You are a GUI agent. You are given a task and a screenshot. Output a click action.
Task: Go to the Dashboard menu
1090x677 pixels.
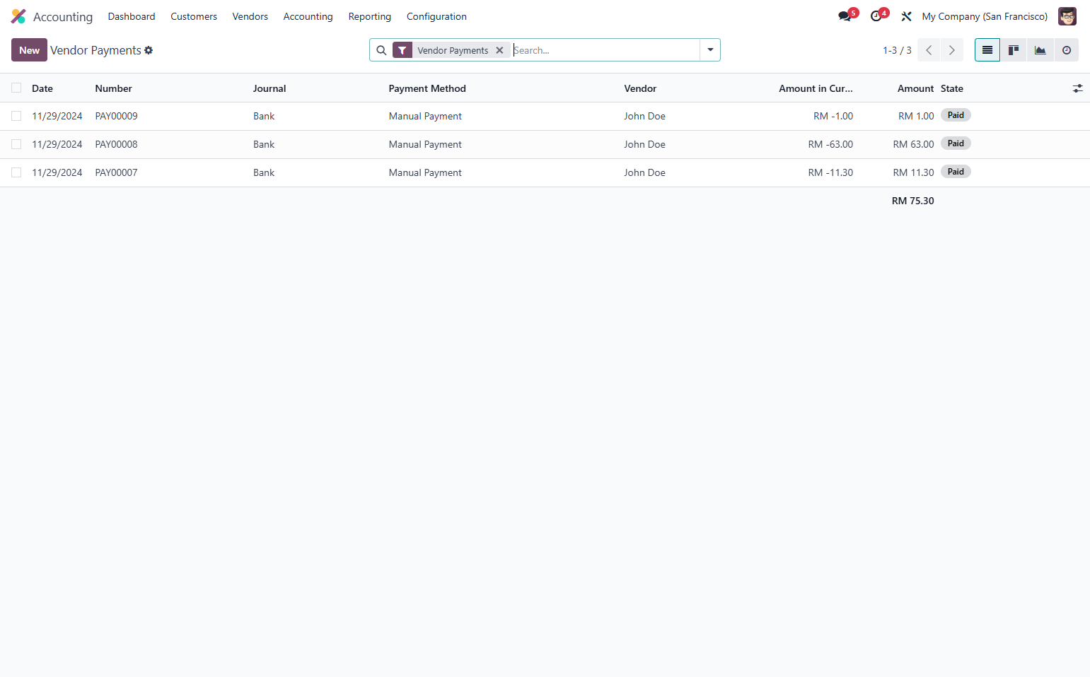pyautogui.click(x=132, y=16)
